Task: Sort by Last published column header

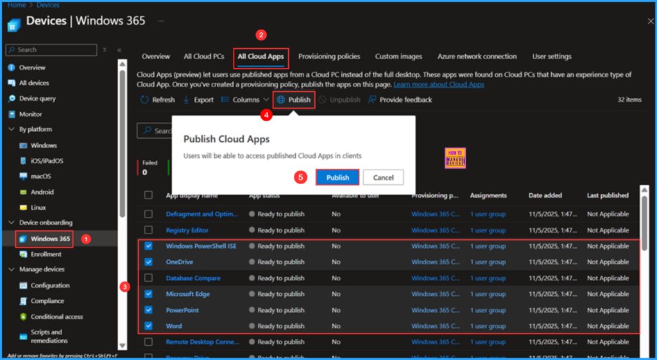Action: tap(608, 195)
